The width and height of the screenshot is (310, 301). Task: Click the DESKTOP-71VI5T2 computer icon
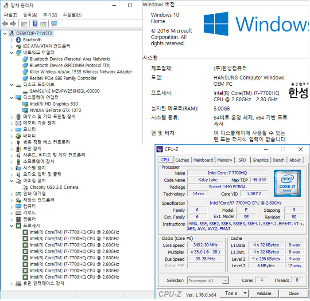coord(12,33)
